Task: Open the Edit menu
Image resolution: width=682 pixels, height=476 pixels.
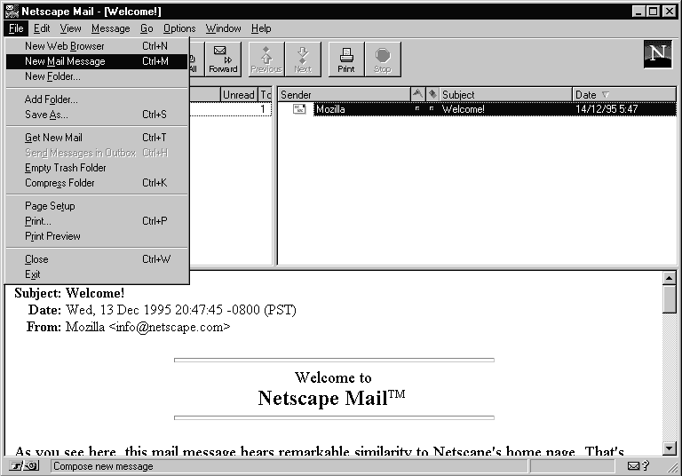Action: 42,28
